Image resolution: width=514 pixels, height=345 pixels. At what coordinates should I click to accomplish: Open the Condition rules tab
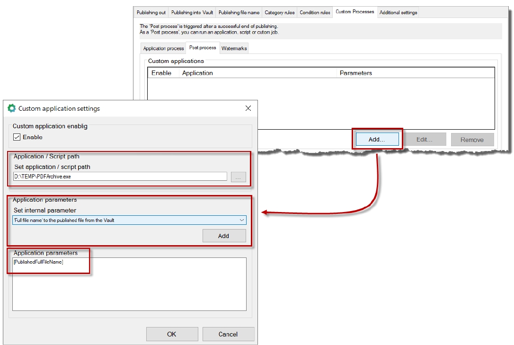(315, 13)
